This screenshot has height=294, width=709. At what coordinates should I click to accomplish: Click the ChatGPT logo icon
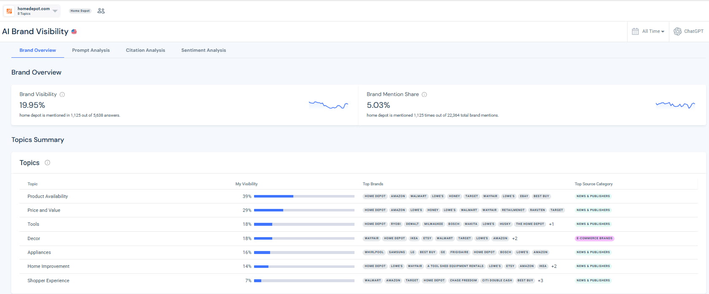coord(677,31)
